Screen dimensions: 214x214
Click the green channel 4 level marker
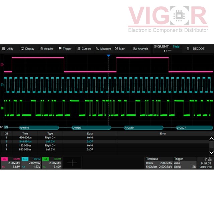tap(2, 108)
